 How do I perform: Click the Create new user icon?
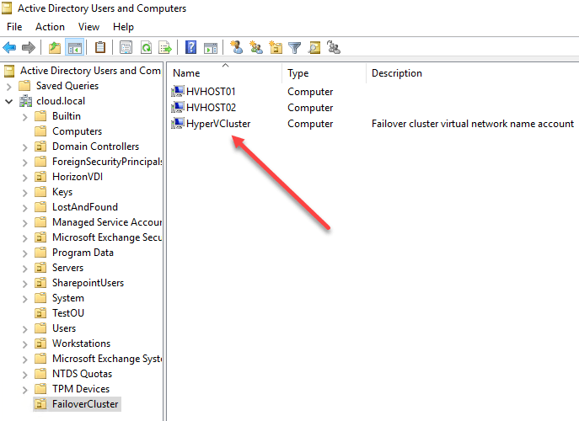pyautogui.click(x=237, y=48)
